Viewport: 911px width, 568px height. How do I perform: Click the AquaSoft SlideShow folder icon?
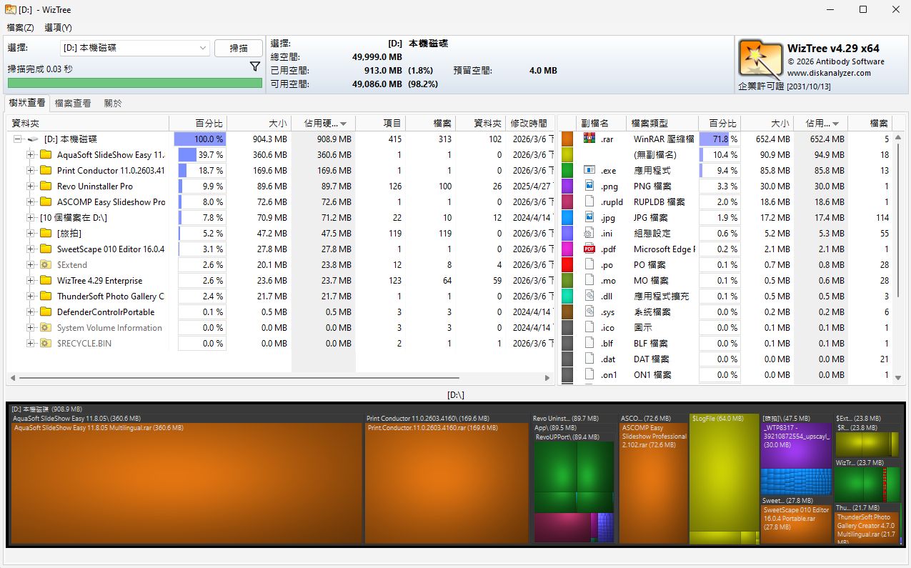(46, 155)
